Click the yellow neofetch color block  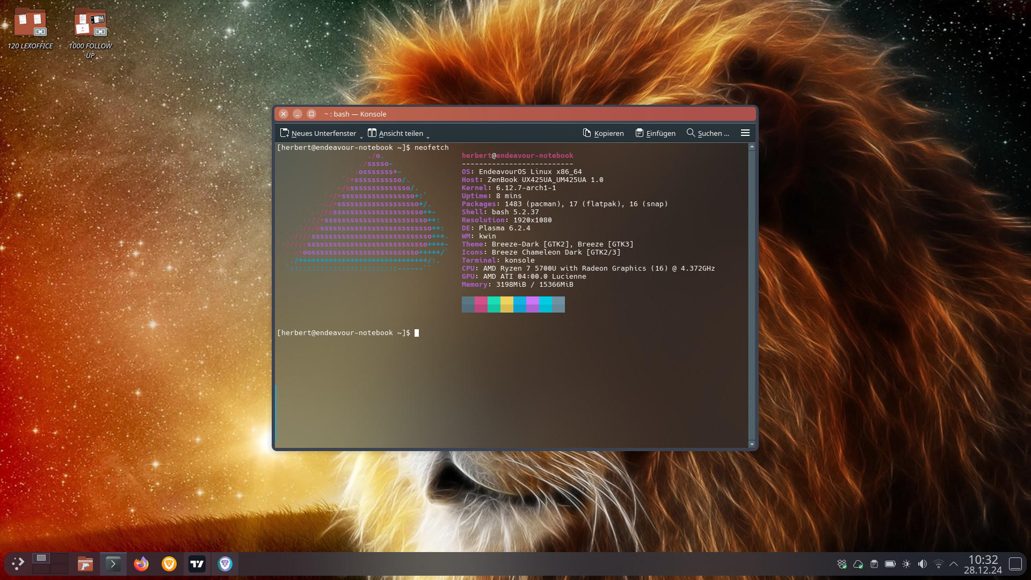(506, 305)
